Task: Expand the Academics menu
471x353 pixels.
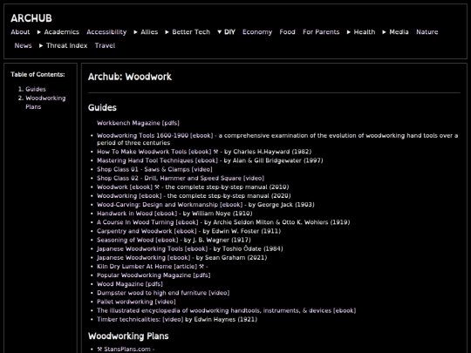Action: [x=58, y=32]
